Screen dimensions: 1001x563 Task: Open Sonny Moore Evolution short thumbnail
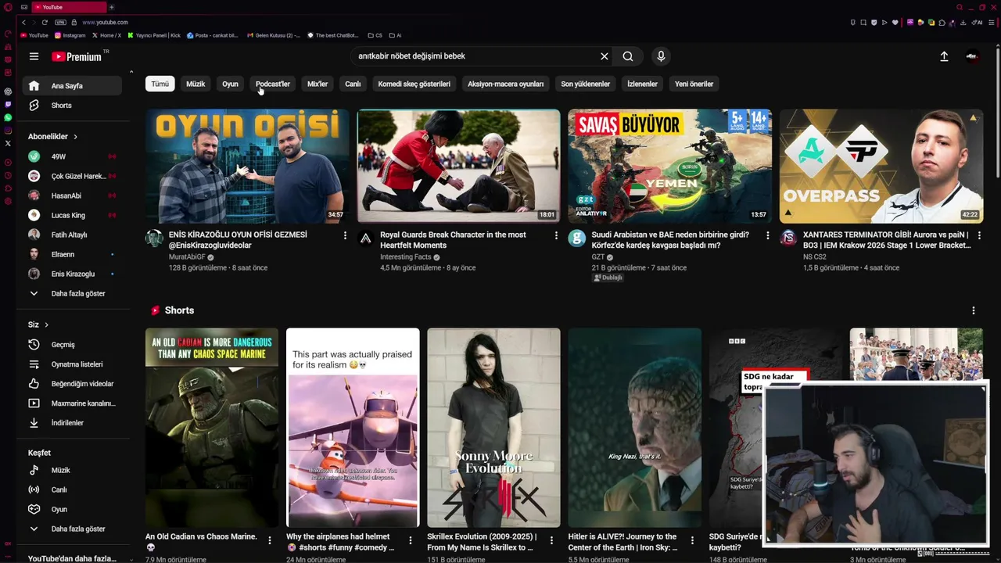493,428
